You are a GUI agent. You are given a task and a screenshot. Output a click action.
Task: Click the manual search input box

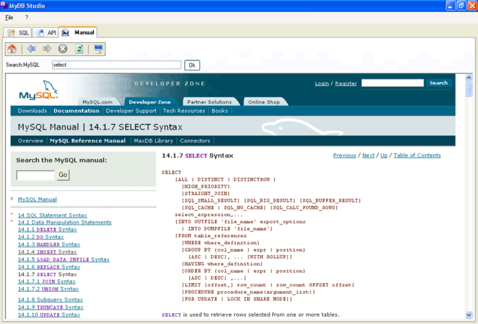point(36,175)
